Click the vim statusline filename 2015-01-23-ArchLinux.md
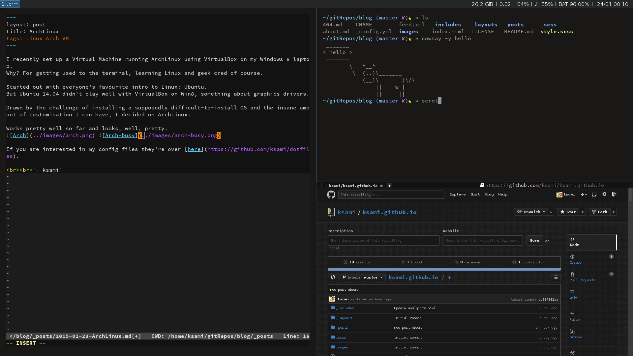 94,336
